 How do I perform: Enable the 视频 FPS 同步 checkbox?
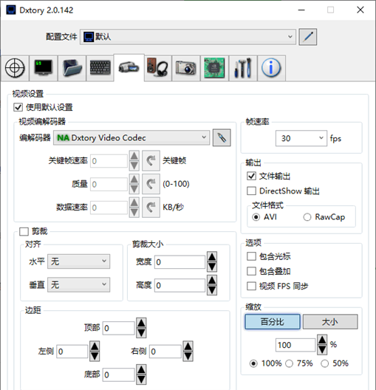251,286
